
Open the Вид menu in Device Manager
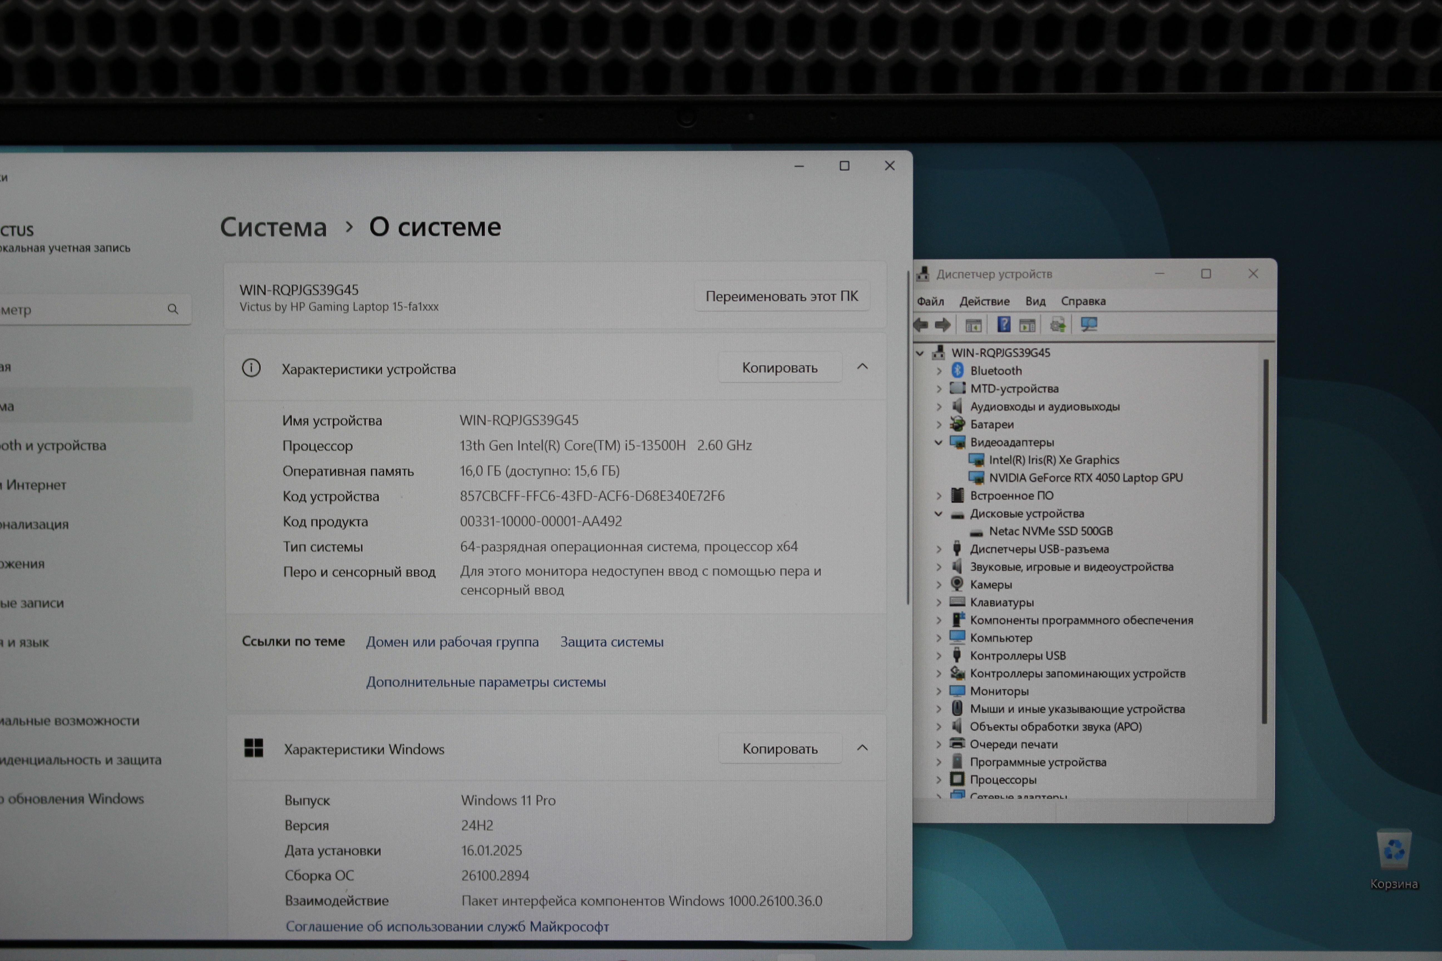click(x=1036, y=301)
